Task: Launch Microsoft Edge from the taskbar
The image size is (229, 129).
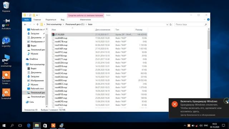Action: [29, 125]
